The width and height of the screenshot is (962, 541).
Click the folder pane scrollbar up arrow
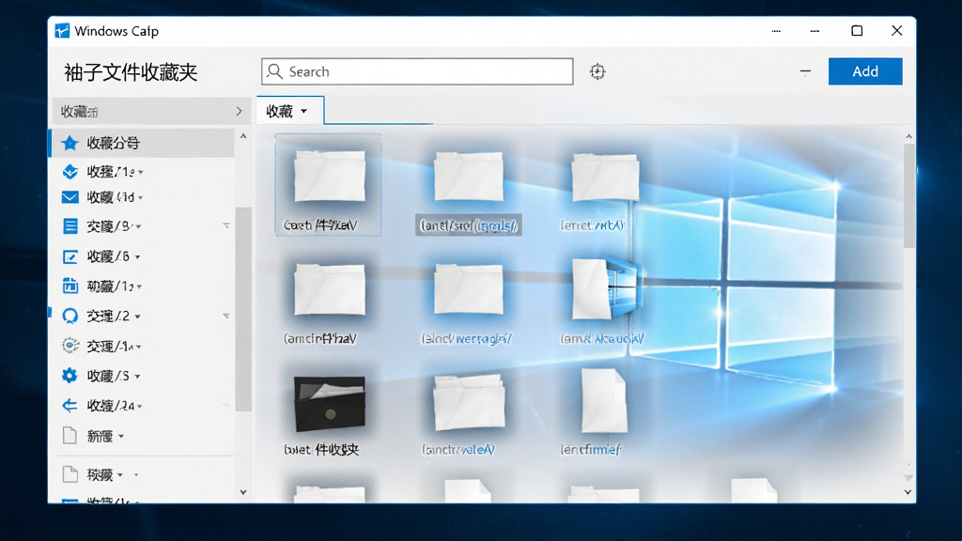pos(908,136)
